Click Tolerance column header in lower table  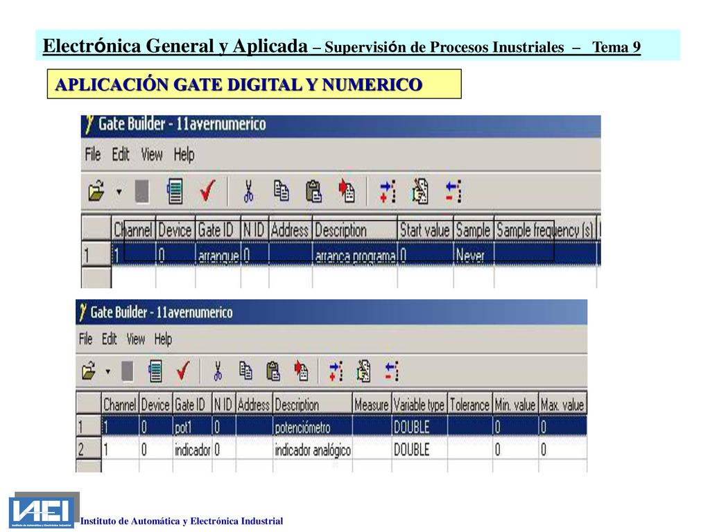point(469,404)
